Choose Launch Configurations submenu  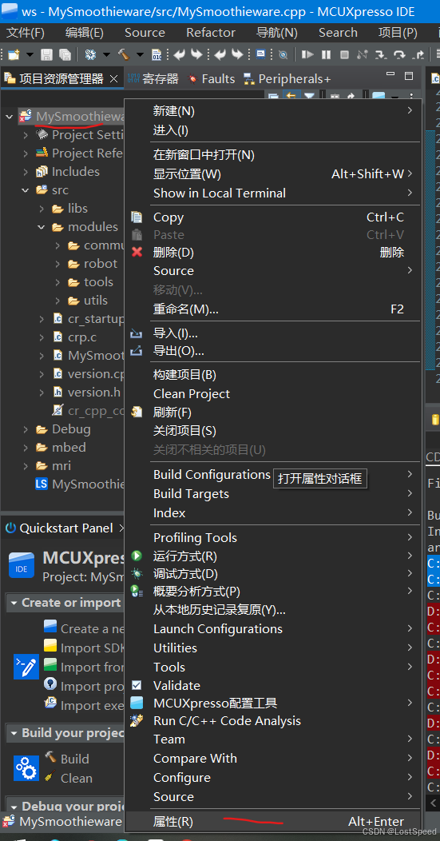pos(273,628)
